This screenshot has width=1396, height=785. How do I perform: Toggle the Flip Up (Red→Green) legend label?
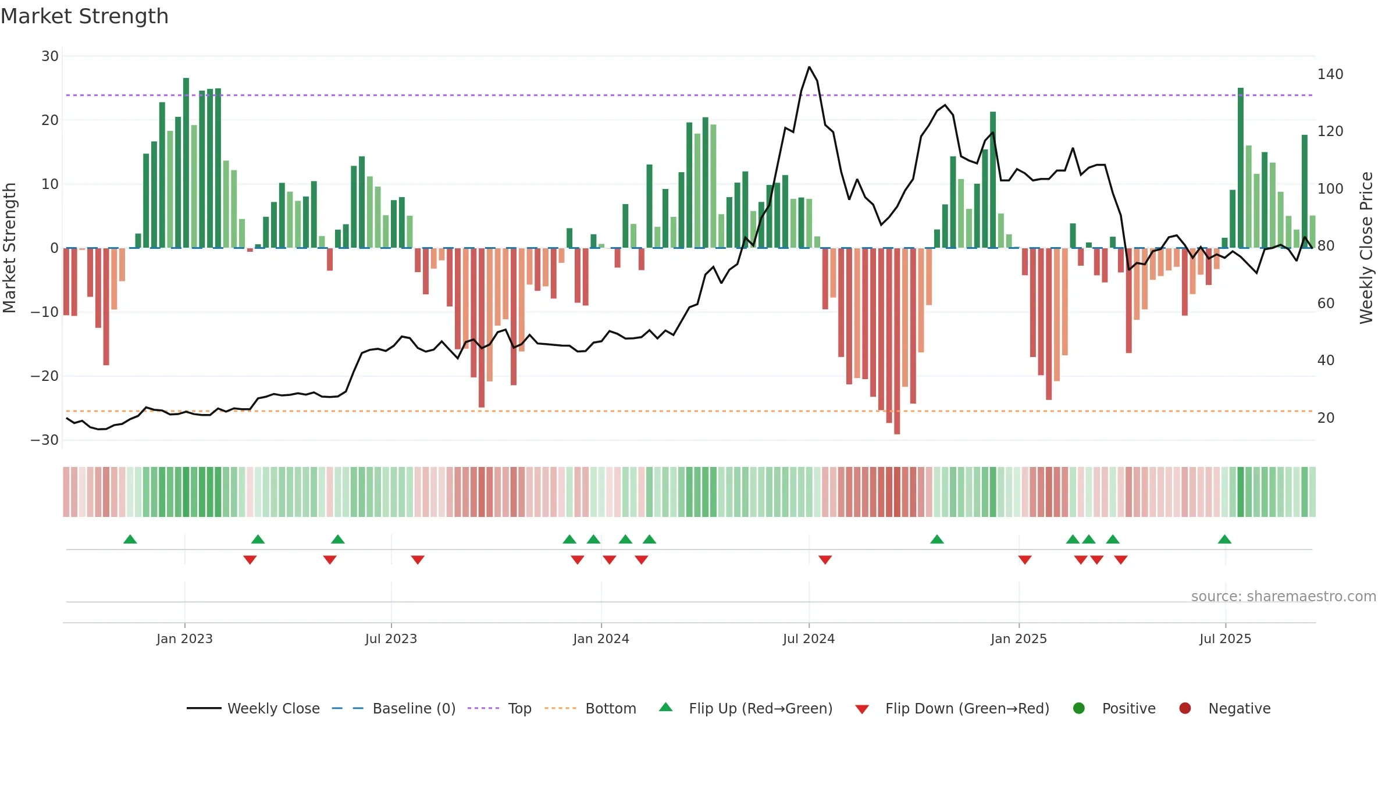pyautogui.click(x=761, y=709)
